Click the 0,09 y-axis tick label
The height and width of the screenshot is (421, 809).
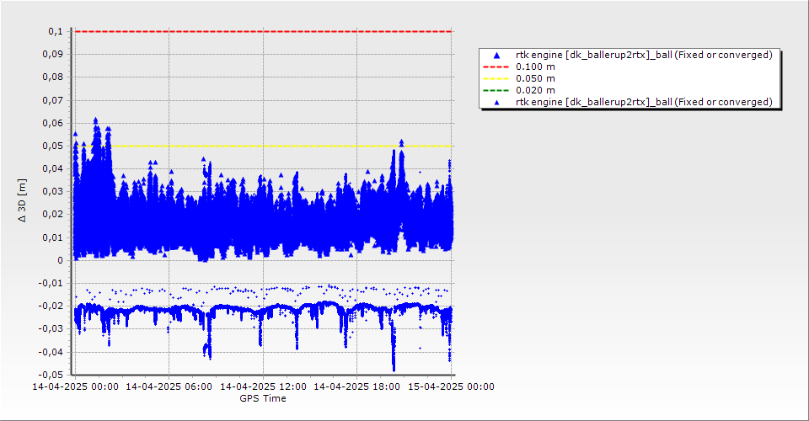point(53,54)
